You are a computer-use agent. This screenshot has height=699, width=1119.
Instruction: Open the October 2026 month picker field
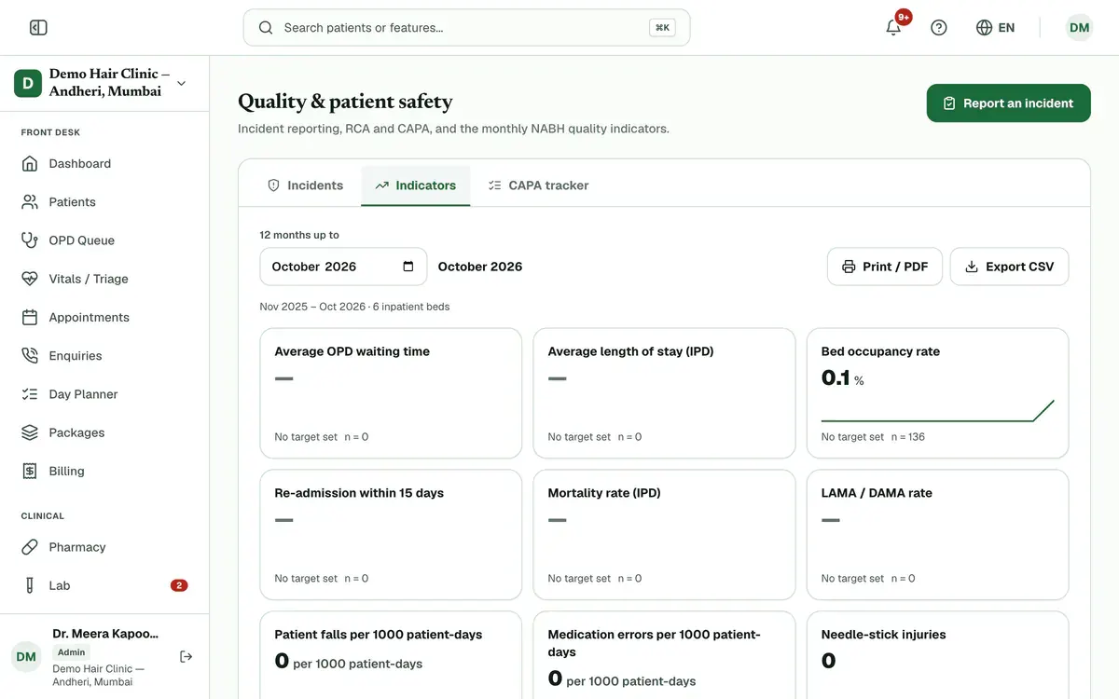pyautogui.click(x=343, y=267)
